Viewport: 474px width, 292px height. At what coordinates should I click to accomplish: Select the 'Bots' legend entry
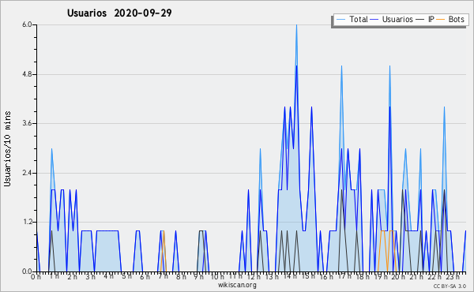point(450,19)
